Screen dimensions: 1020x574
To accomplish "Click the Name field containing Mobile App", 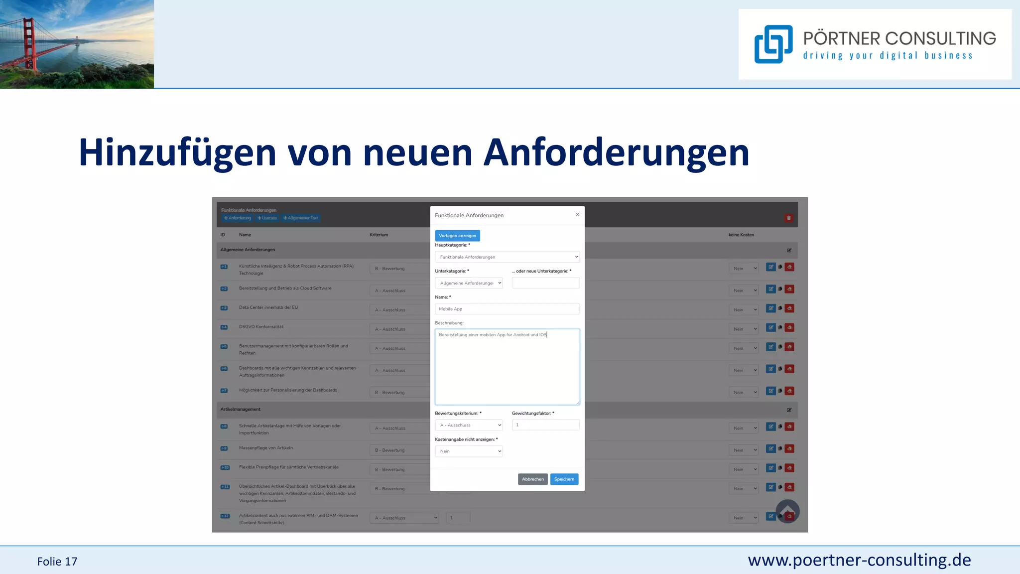I will (x=507, y=309).
